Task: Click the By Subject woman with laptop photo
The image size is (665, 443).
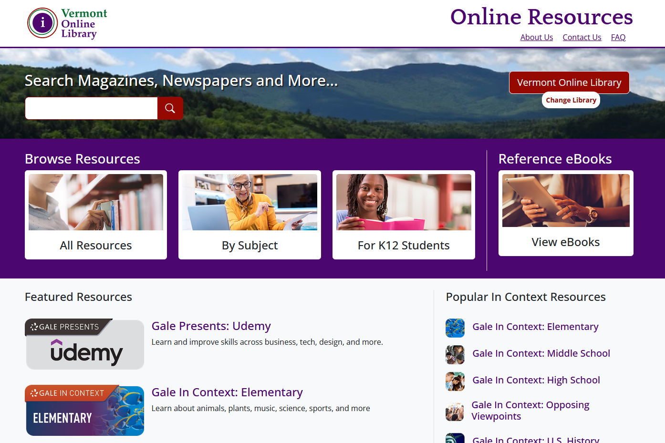Action: (x=249, y=202)
